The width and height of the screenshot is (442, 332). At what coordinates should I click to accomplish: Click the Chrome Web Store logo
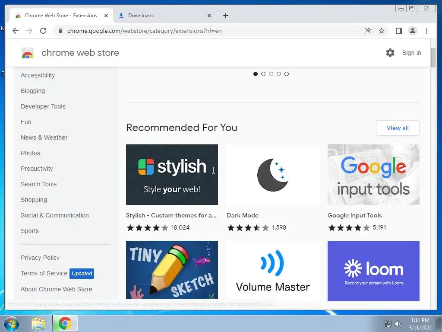point(27,53)
